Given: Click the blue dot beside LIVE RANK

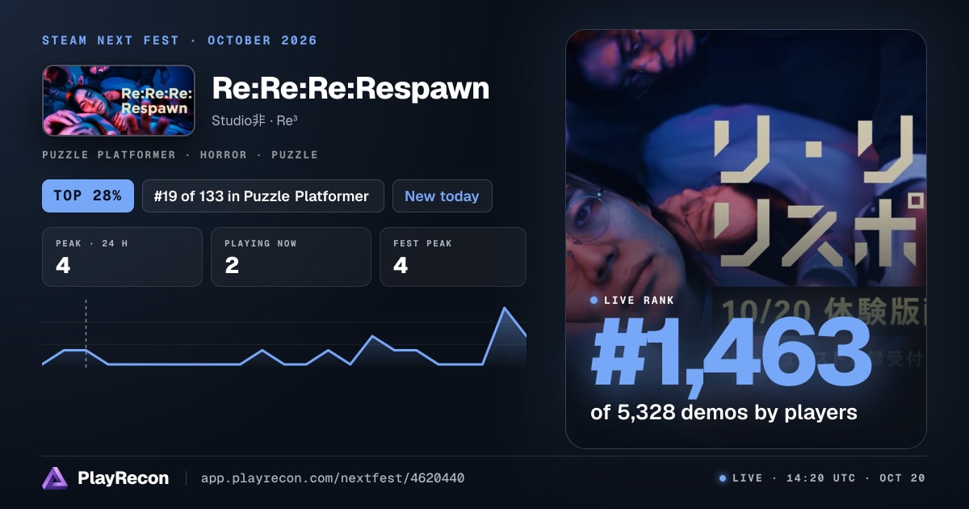Looking at the screenshot, I should (x=594, y=300).
